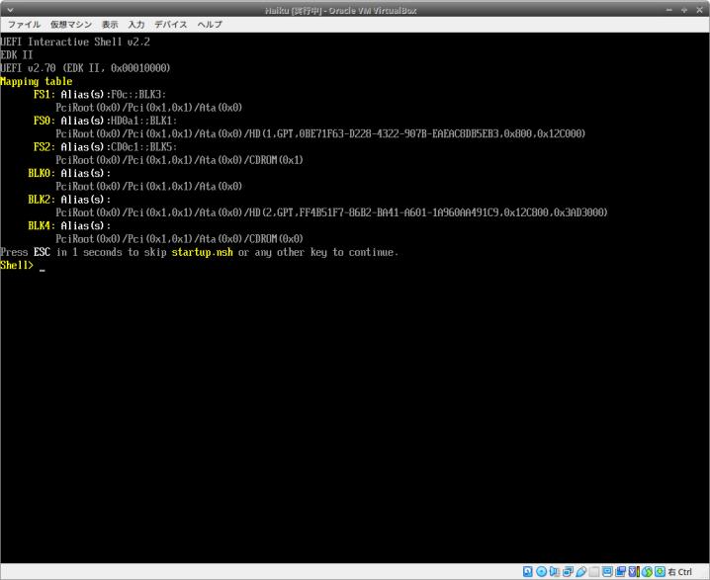710x580 pixels.
Task: Click the virtual display indicator
Action: (607, 571)
